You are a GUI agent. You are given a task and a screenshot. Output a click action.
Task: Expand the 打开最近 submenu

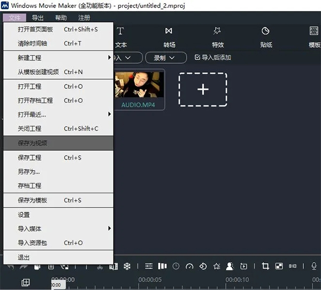tap(58, 114)
